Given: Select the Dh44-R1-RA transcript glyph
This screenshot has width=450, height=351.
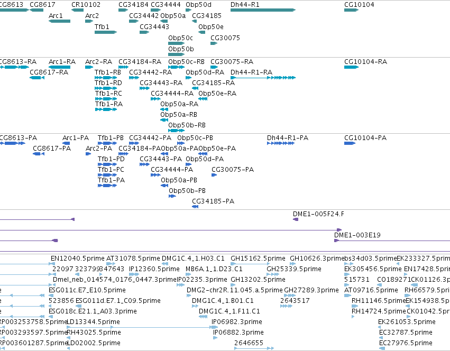Looking at the screenshot, I should pyautogui.click(x=263, y=78).
